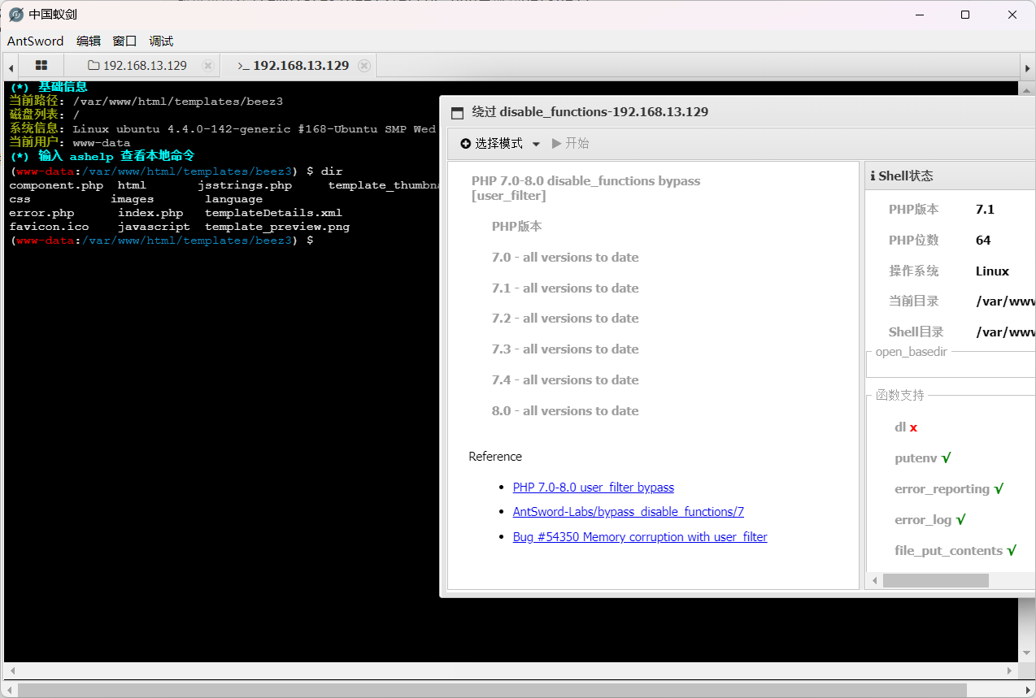Viewport: 1036px width, 698px height.
Task: Click the bypass dialog window icon
Action: click(457, 113)
